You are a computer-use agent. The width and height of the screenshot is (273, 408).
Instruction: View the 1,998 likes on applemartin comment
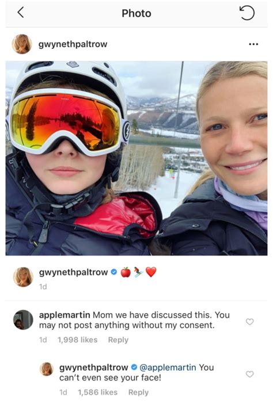tap(77, 340)
